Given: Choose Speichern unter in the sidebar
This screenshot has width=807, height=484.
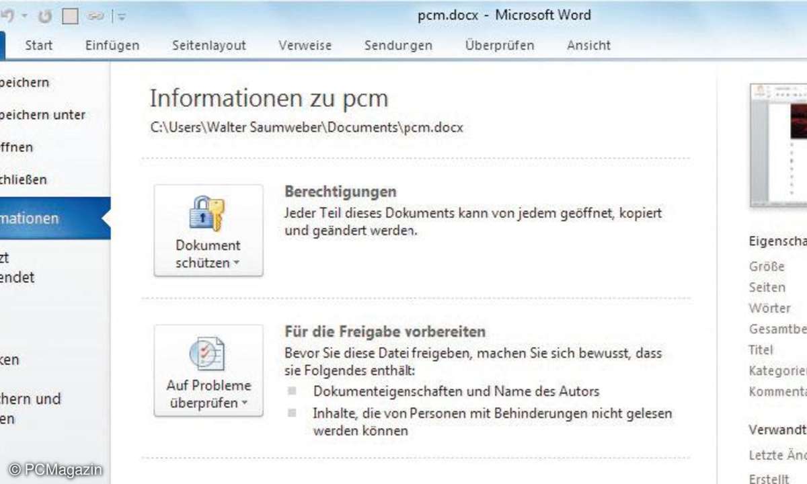Looking at the screenshot, I should [x=42, y=115].
